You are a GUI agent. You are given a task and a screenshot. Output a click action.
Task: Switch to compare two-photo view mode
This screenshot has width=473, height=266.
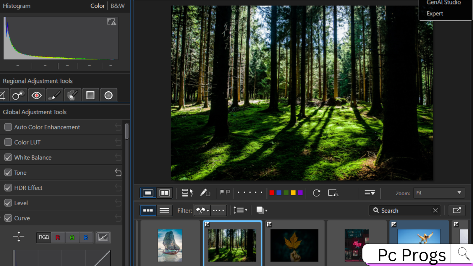[x=164, y=193]
